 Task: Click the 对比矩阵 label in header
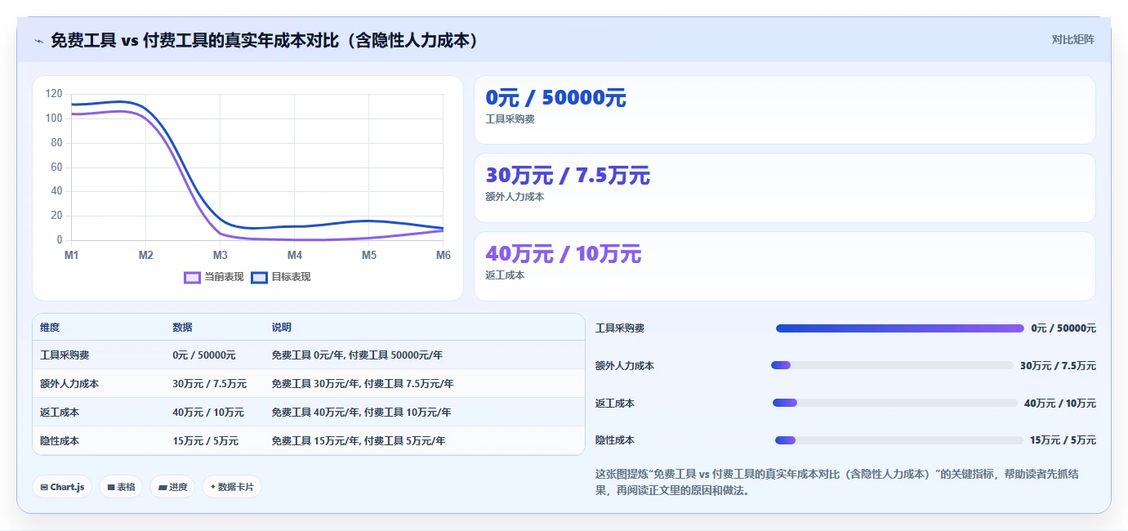pos(1072,39)
